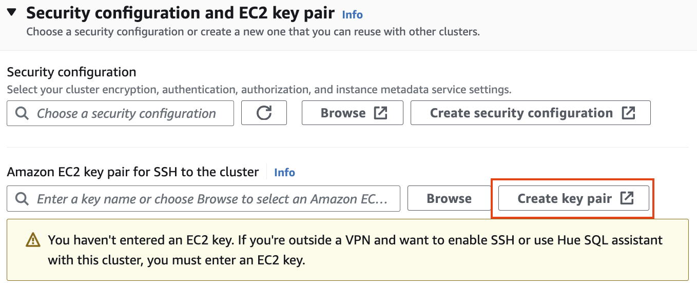Click the external link icon on Create key pair

click(627, 198)
